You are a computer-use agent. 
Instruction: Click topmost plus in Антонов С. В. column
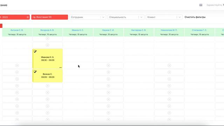(17, 65)
